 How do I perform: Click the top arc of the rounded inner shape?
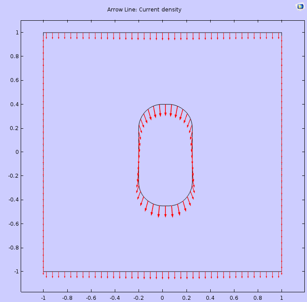pyautogui.click(x=165, y=104)
